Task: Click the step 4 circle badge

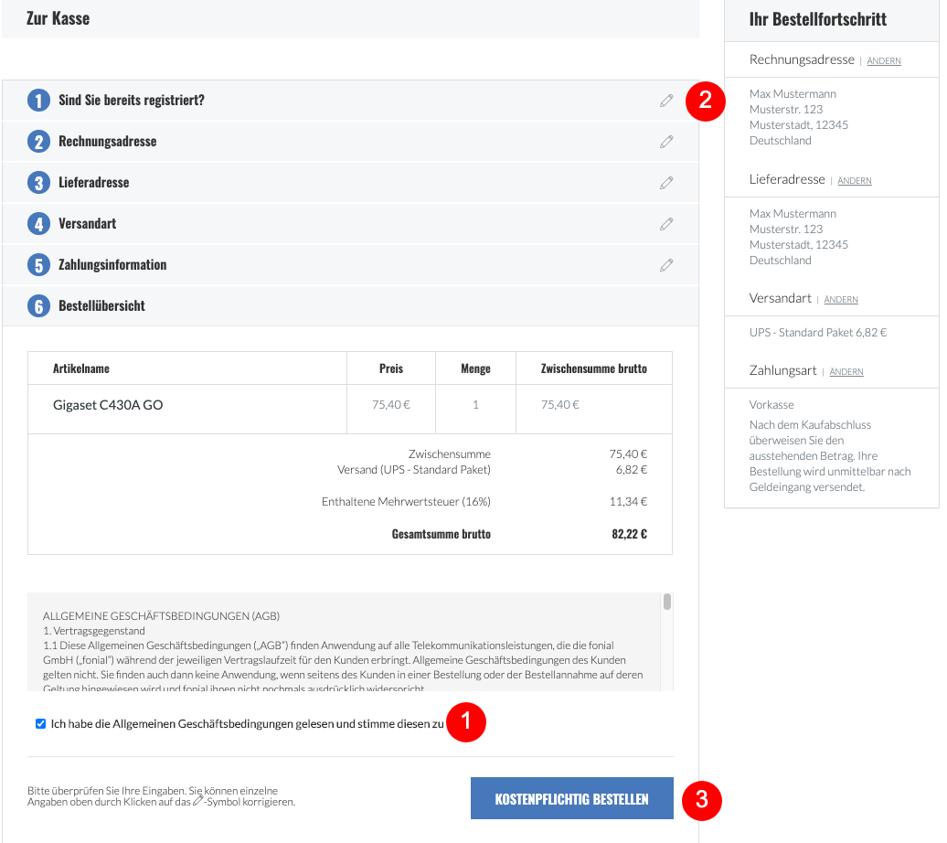Action: pos(38,224)
